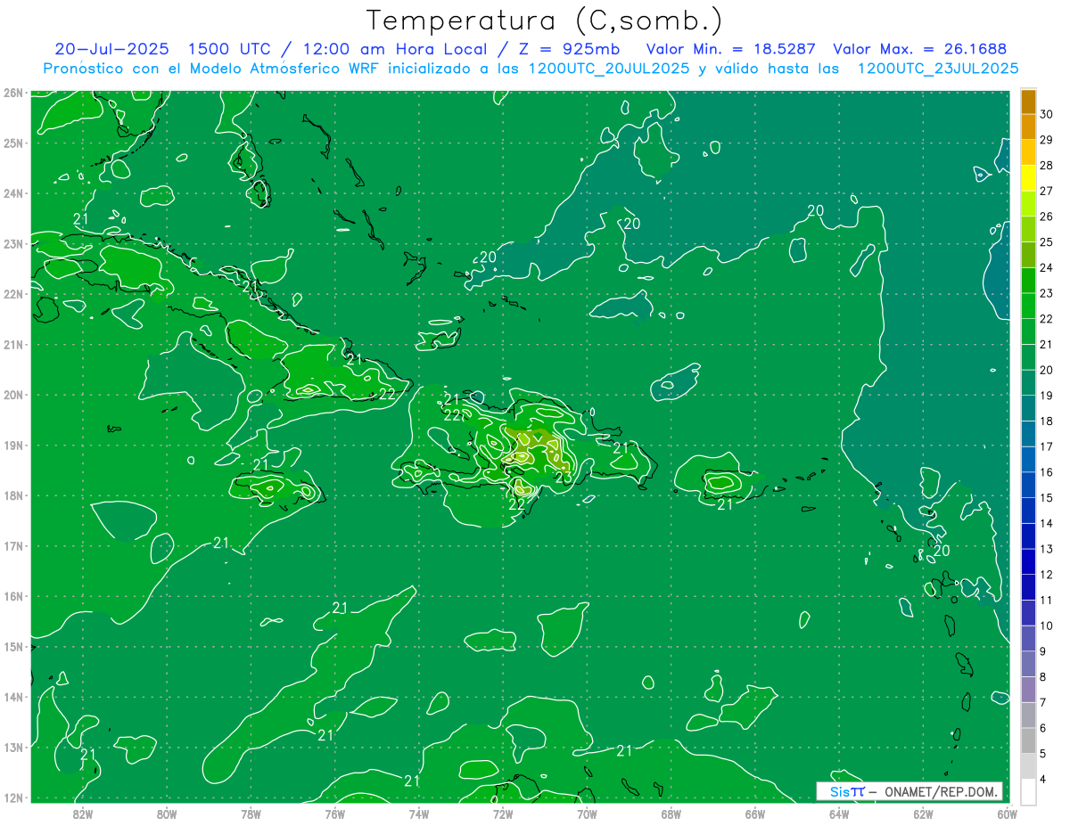Select '1200UTC_23JUL2025' valid-until time
This screenshot has width=1070, height=826.
pos(937,69)
